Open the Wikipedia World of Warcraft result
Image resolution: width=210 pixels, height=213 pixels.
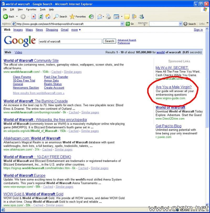point(45,120)
